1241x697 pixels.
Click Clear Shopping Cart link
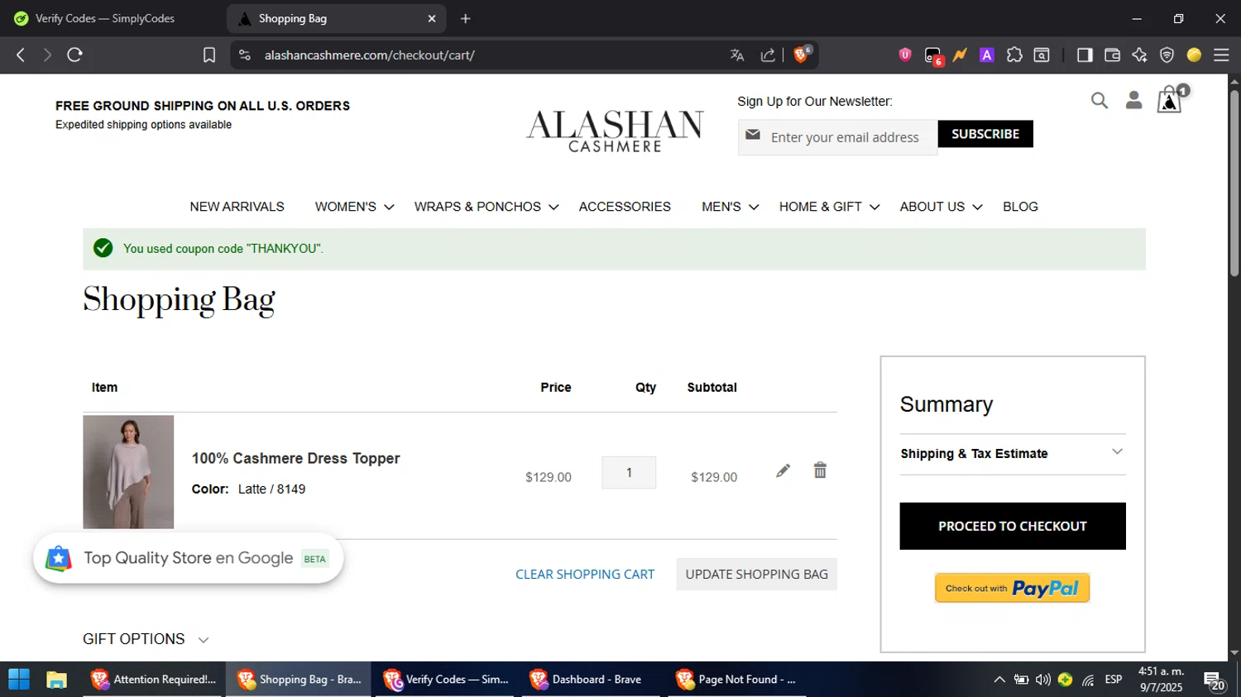pos(585,574)
